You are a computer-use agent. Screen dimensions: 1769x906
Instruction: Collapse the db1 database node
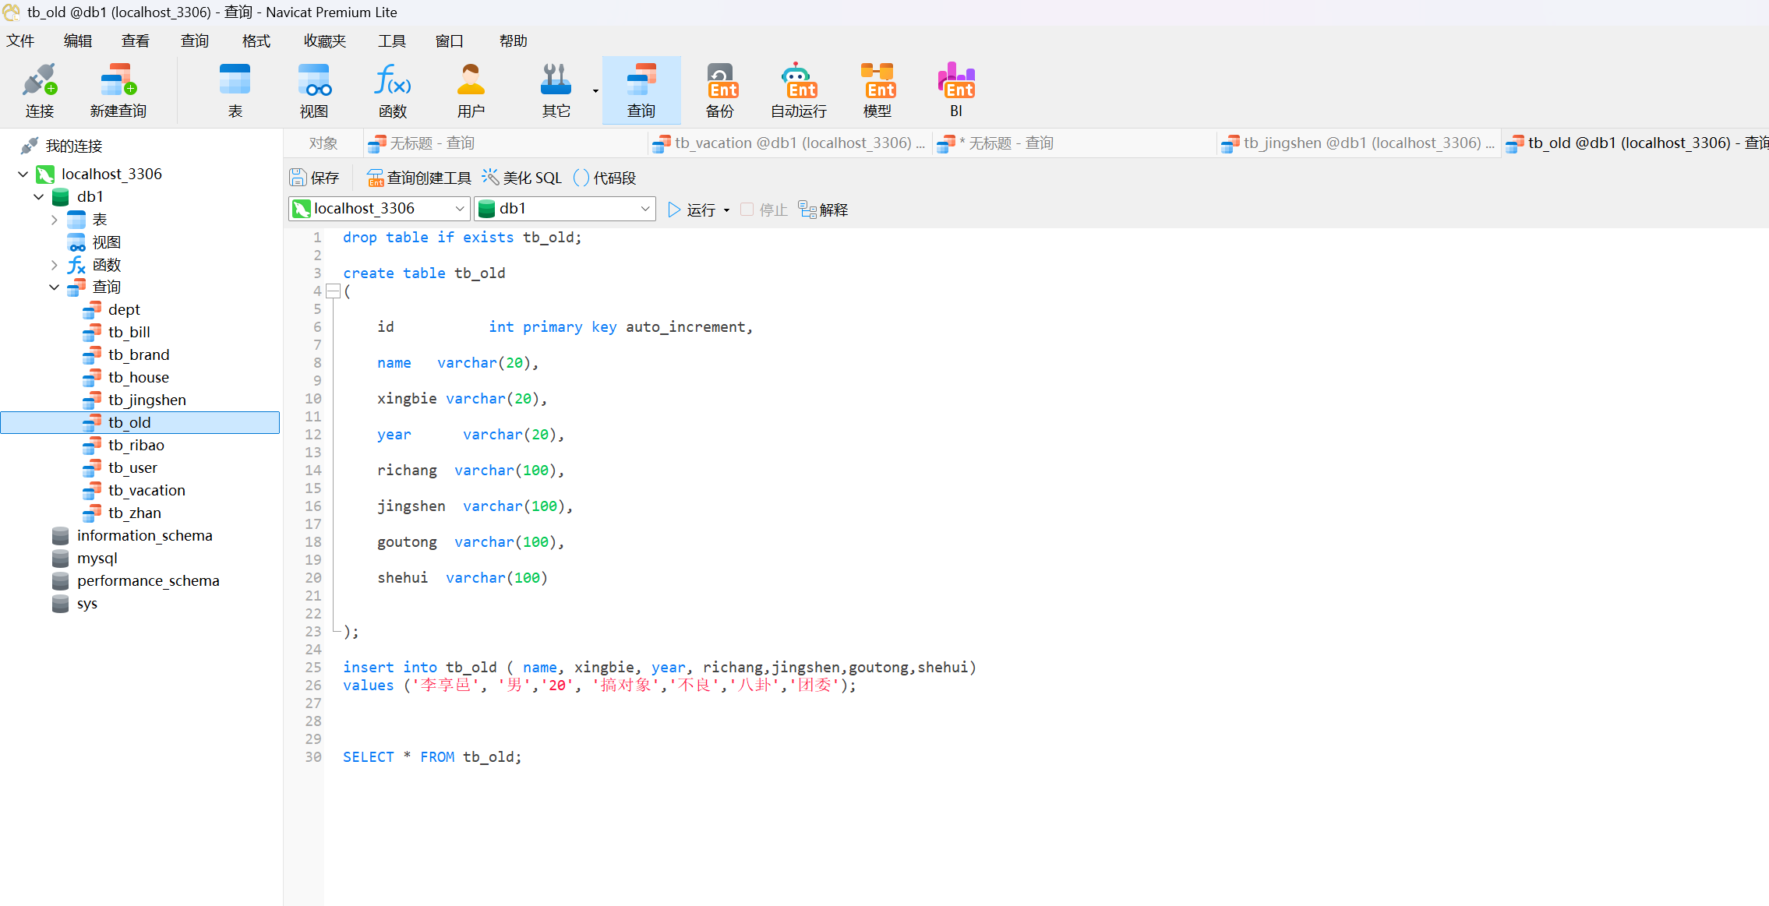pyautogui.click(x=38, y=197)
